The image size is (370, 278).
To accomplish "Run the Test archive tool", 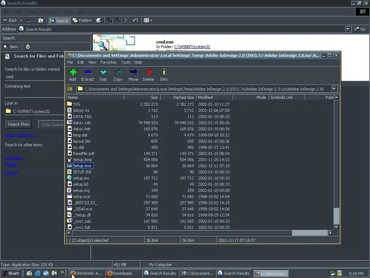I will pyautogui.click(x=103, y=75).
